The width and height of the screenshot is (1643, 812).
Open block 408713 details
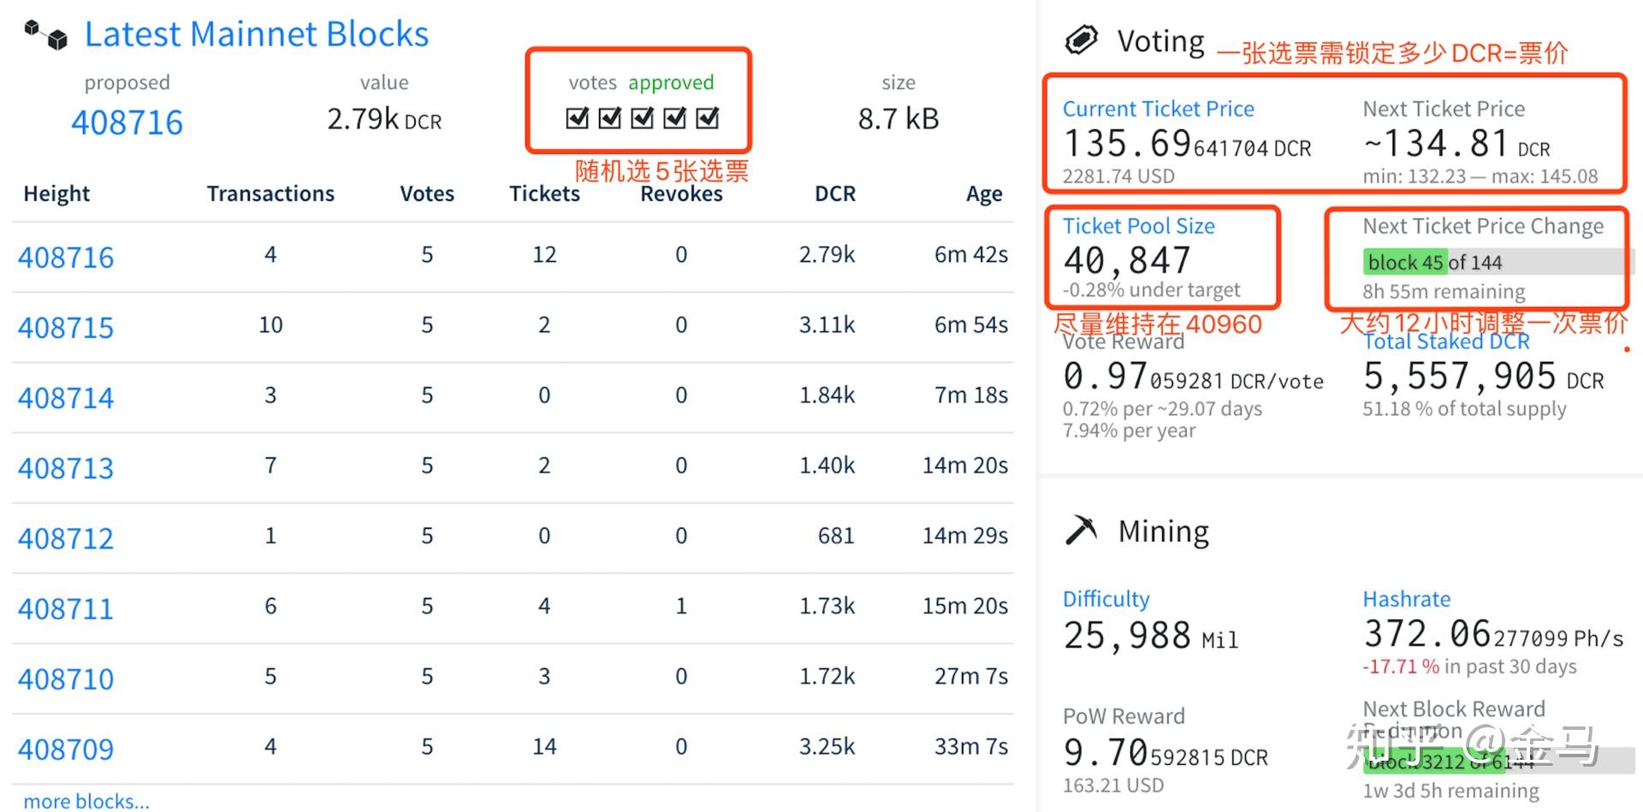click(x=66, y=467)
